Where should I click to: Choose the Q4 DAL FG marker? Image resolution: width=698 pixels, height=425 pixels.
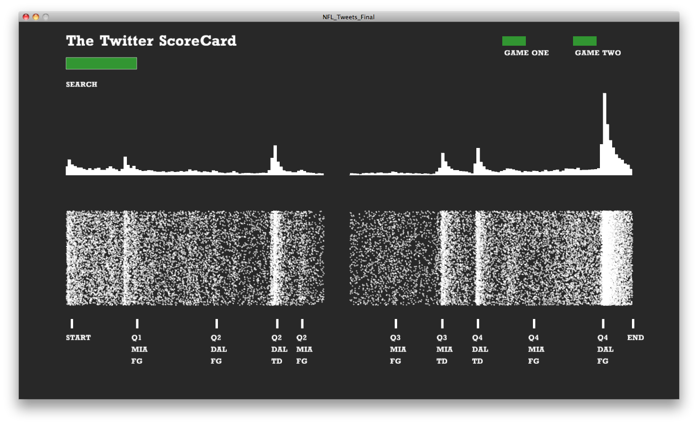pos(603,324)
